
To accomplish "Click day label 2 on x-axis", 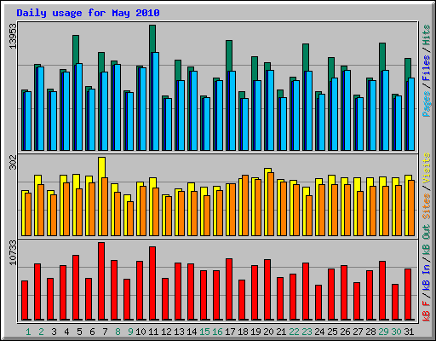I will tap(41, 332).
